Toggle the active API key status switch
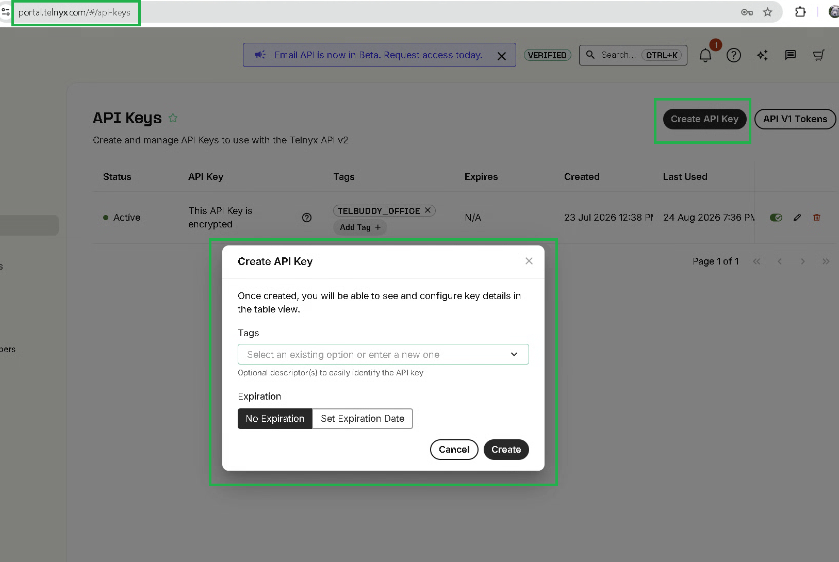Screen dimensions: 839x562 [776, 218]
